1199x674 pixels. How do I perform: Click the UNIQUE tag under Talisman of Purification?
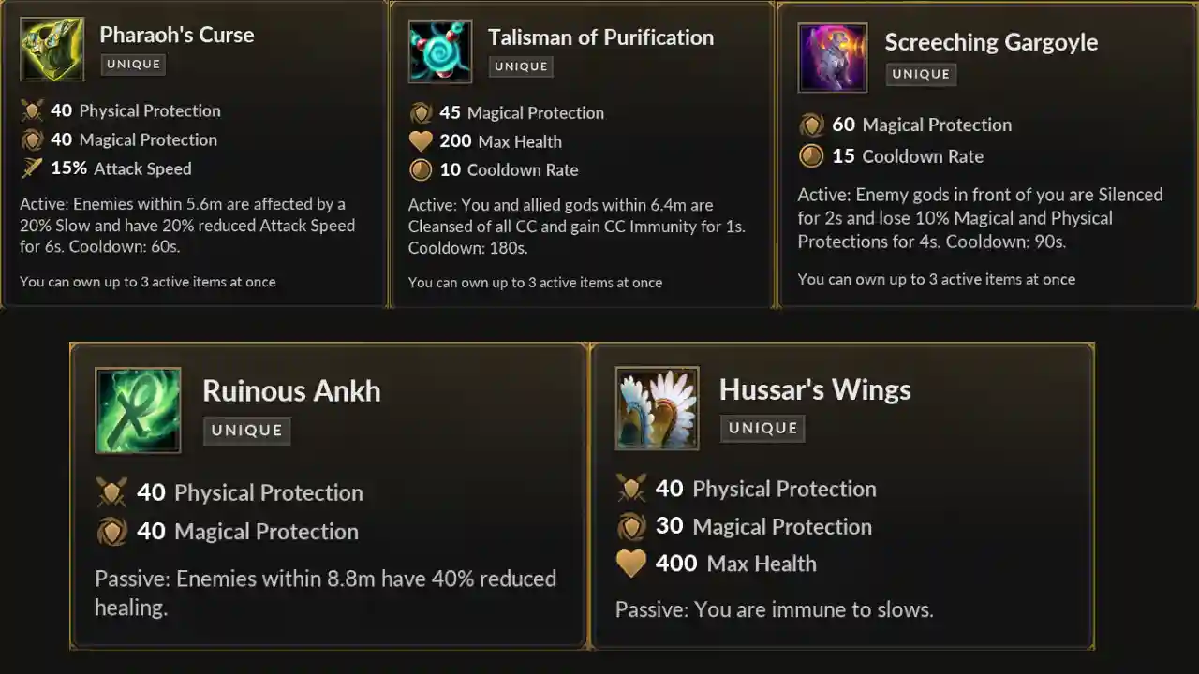[521, 66]
